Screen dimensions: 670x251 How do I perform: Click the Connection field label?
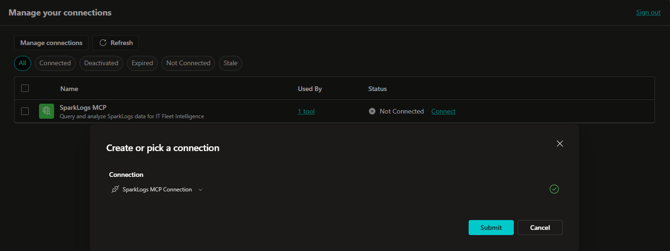coord(126,175)
